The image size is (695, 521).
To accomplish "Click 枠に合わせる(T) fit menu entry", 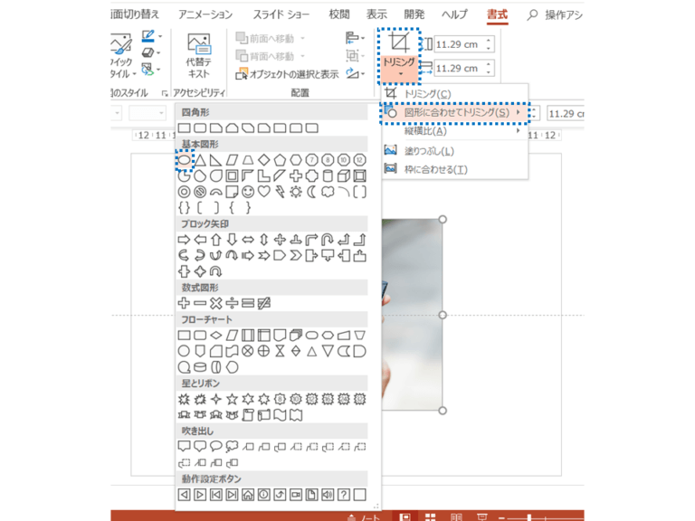I will click(x=434, y=169).
